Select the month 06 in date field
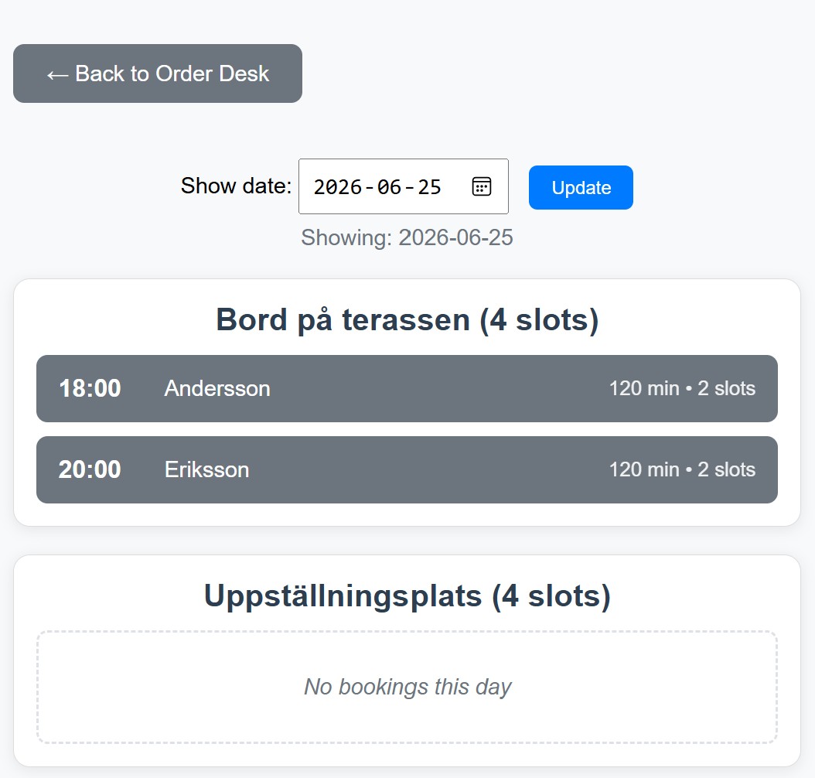Image resolution: width=815 pixels, height=778 pixels. 390,187
